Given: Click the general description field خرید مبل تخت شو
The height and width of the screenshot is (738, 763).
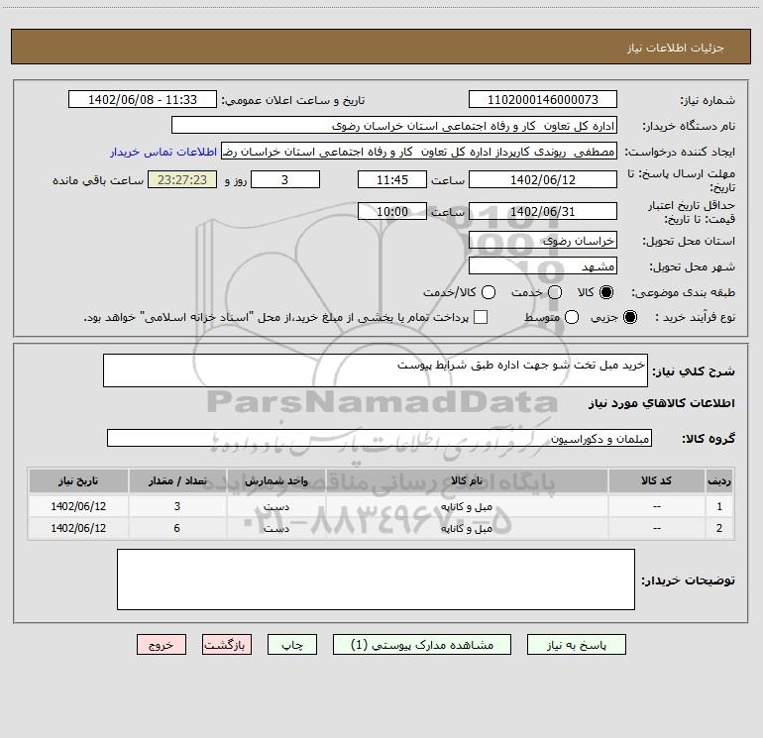Looking at the screenshot, I should coord(376,370).
